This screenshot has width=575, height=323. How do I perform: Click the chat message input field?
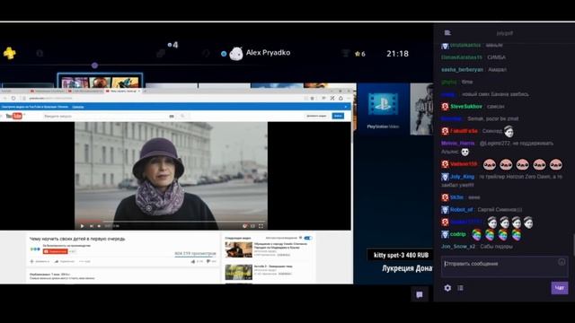click(x=505, y=266)
